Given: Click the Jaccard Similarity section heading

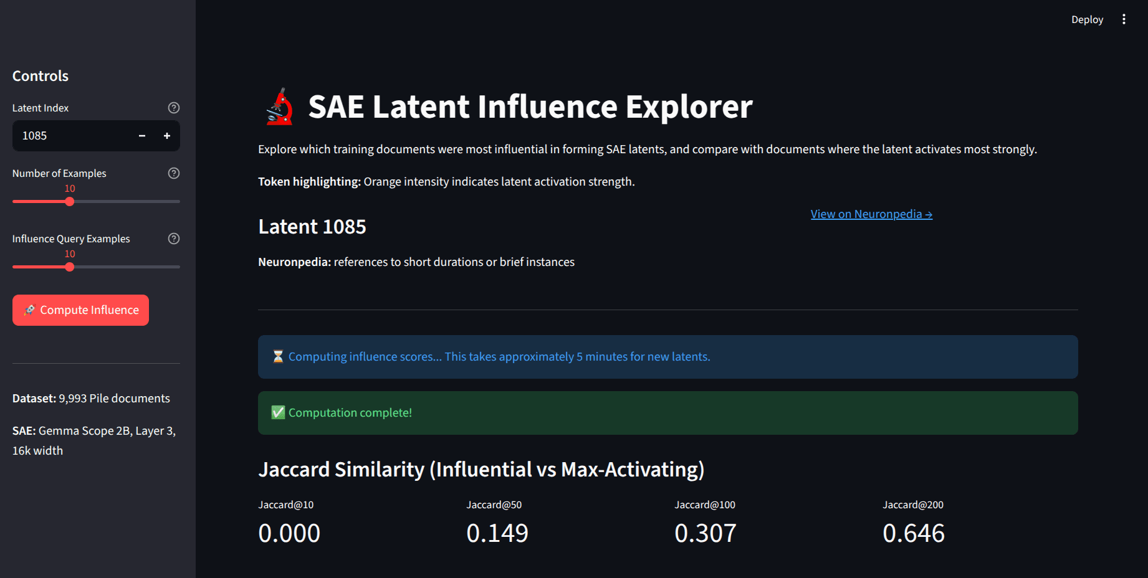Looking at the screenshot, I should (x=481, y=470).
